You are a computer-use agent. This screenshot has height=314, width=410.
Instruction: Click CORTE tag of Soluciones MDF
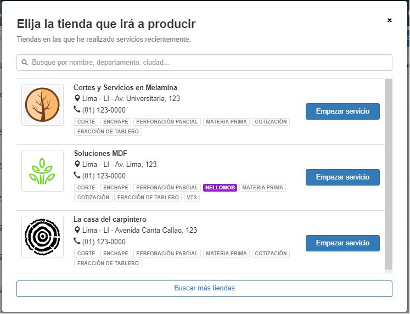click(86, 188)
